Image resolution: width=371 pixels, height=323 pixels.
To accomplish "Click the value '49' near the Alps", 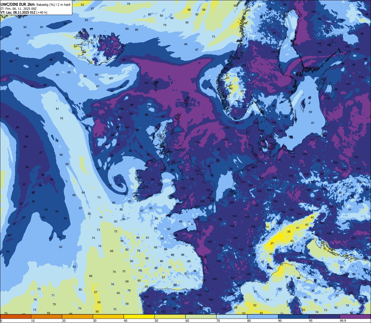I will click(x=271, y=254).
